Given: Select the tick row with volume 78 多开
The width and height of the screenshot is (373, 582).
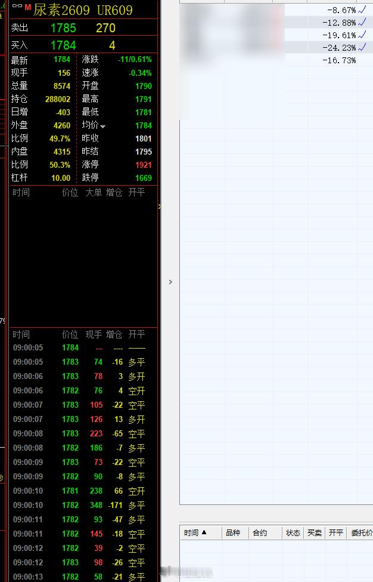Looking at the screenshot, I should click(x=83, y=377).
